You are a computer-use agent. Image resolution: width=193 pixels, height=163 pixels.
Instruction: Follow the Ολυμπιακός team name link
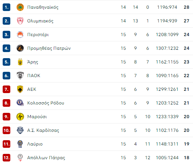(40, 21)
